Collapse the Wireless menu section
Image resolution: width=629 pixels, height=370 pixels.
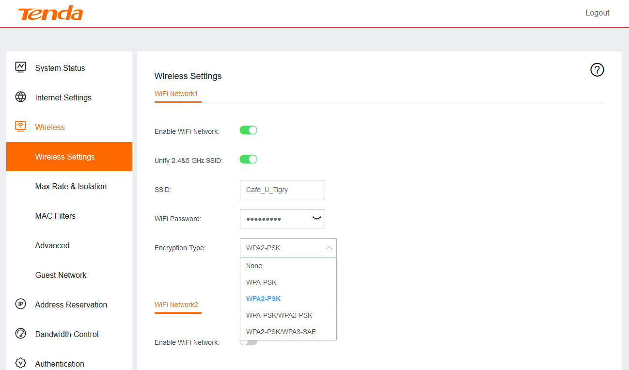[x=69, y=127]
